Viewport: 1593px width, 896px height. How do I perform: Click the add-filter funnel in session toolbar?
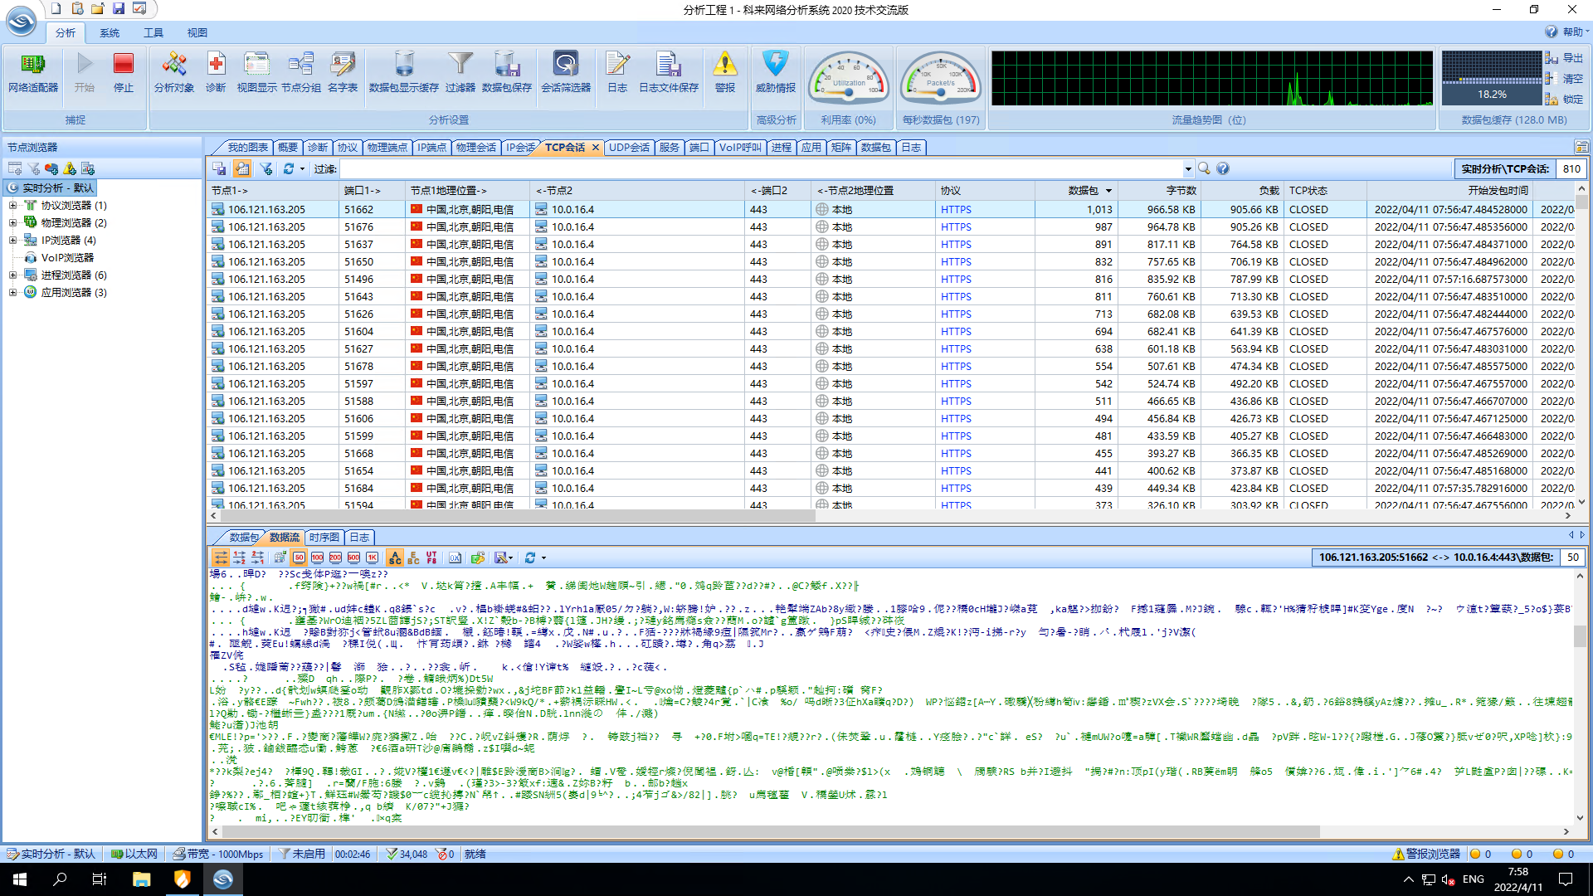266,168
